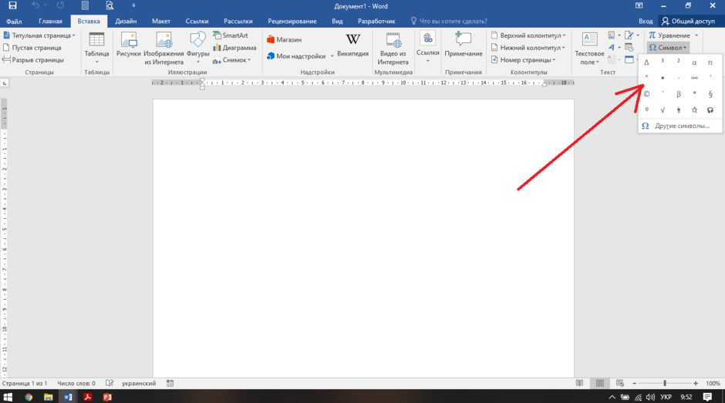725x403 pixels.
Task: Click Видео из Интернета icon
Action: (393, 48)
